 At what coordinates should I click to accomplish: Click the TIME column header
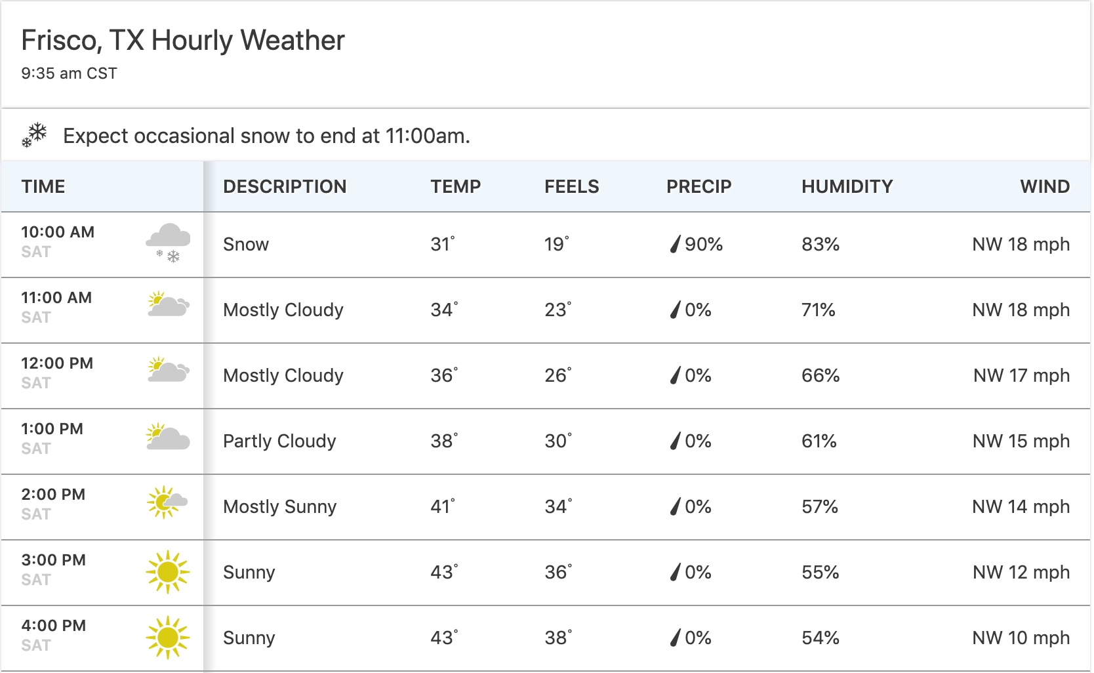[x=43, y=187]
